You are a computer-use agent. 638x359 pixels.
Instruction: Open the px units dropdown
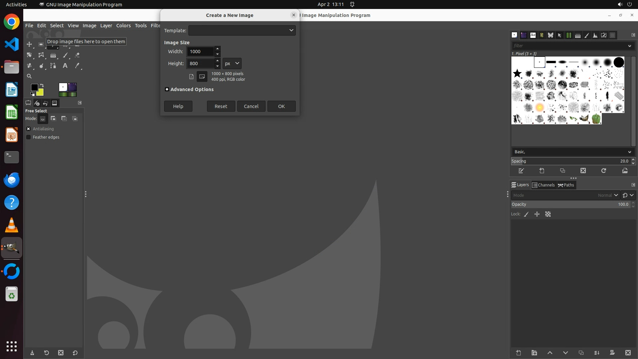coord(232,63)
